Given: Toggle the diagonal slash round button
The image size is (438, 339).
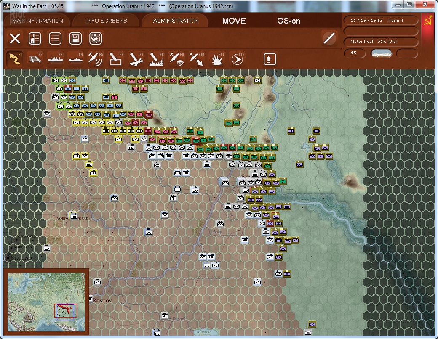Looking at the screenshot, I should coord(329,38).
